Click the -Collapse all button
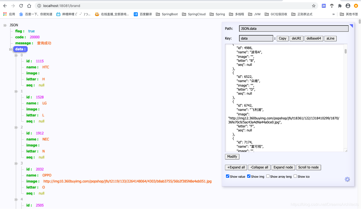 pyautogui.click(x=259, y=167)
